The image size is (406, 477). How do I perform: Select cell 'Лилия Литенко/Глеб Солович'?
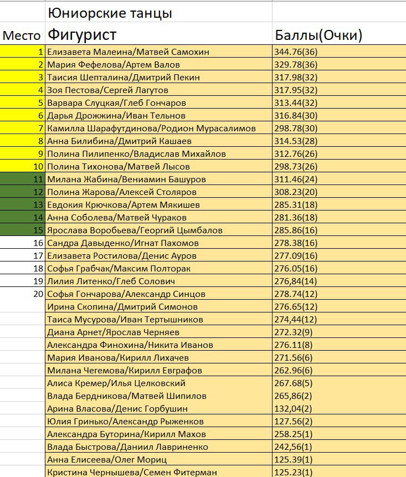(x=158, y=281)
